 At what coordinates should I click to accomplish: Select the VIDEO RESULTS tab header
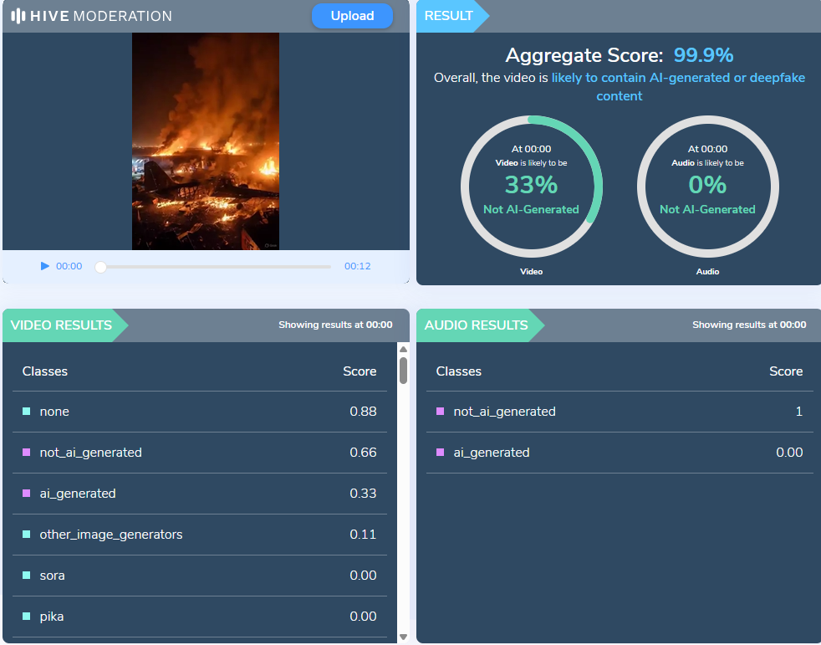click(62, 325)
